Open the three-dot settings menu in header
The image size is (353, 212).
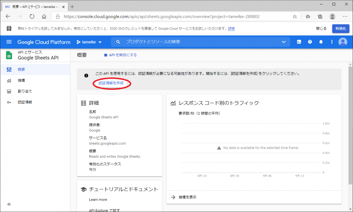(x=332, y=42)
